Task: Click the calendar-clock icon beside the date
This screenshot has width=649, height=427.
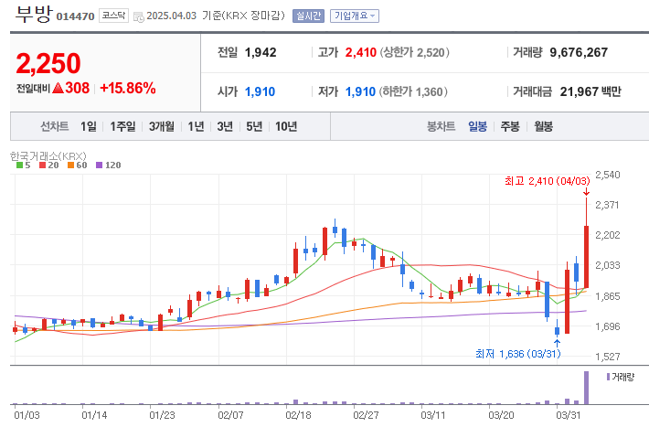Action: click(x=139, y=16)
